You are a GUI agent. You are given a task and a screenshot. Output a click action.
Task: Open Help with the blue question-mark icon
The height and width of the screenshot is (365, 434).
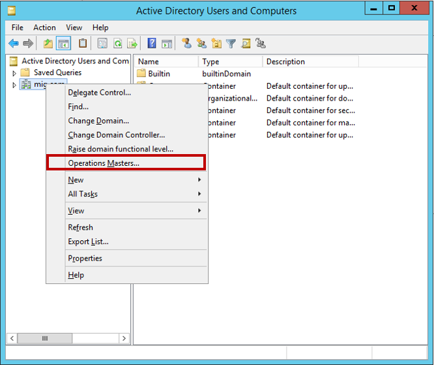[152, 44]
